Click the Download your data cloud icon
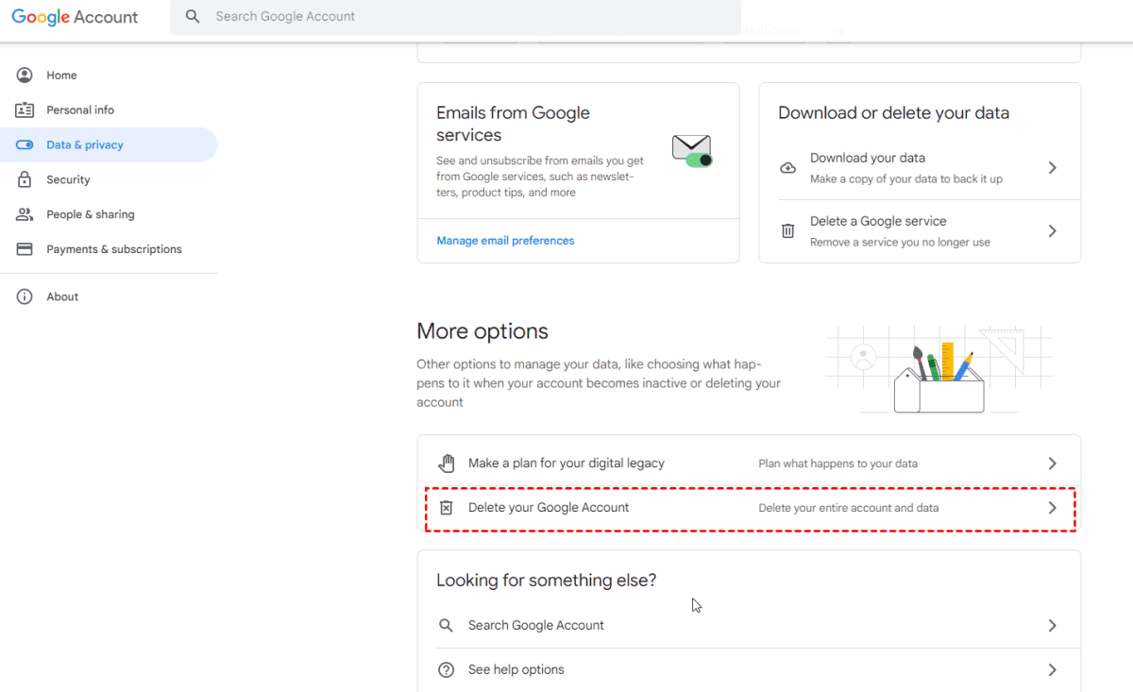 (x=787, y=168)
